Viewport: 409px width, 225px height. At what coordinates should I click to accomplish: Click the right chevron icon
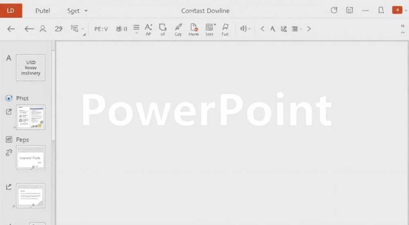pyautogui.click(x=309, y=29)
